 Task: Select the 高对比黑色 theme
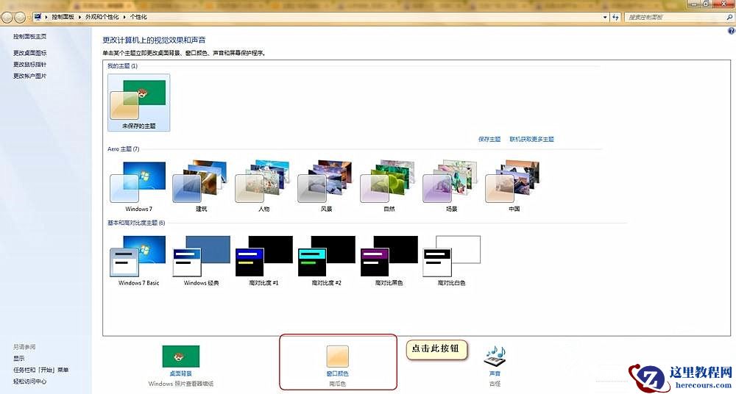(x=389, y=260)
